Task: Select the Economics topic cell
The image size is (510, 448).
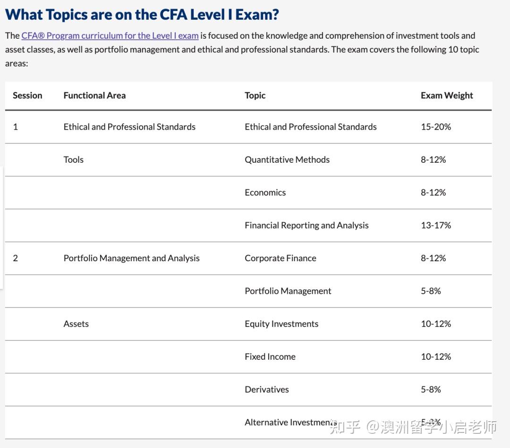Action: (x=265, y=192)
